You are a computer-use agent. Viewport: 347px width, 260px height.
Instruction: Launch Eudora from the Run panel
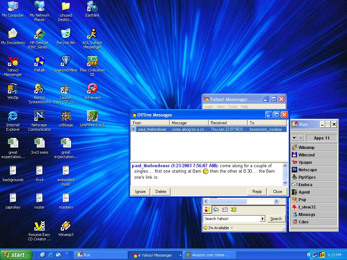click(314, 185)
